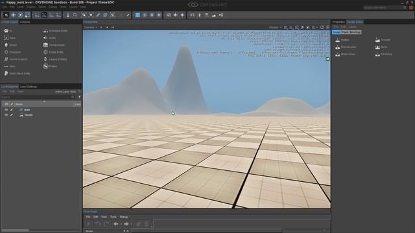Click the filter funnel icon in Level Explorer
This screenshot has width=415, height=233.
point(79,97)
